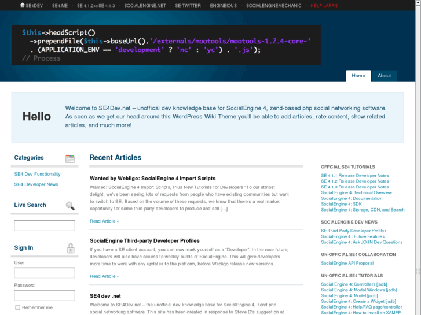Focus the Live Search input field
The height and width of the screenshot is (315, 421).
click(45, 225)
